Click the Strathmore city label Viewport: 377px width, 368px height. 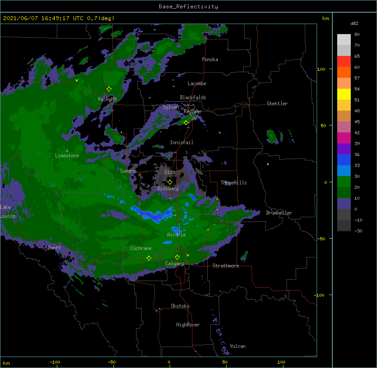pos(226,266)
